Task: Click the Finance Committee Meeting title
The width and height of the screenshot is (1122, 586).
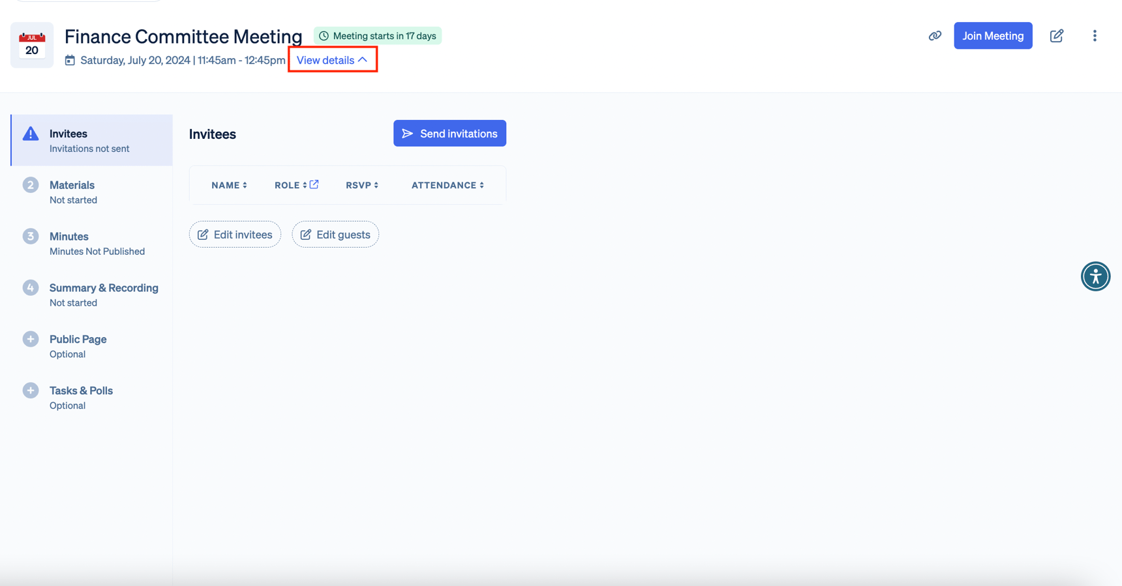Action: 183,36
